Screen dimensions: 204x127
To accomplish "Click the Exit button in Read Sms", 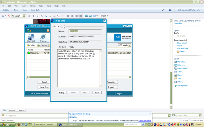I will 97,92.
